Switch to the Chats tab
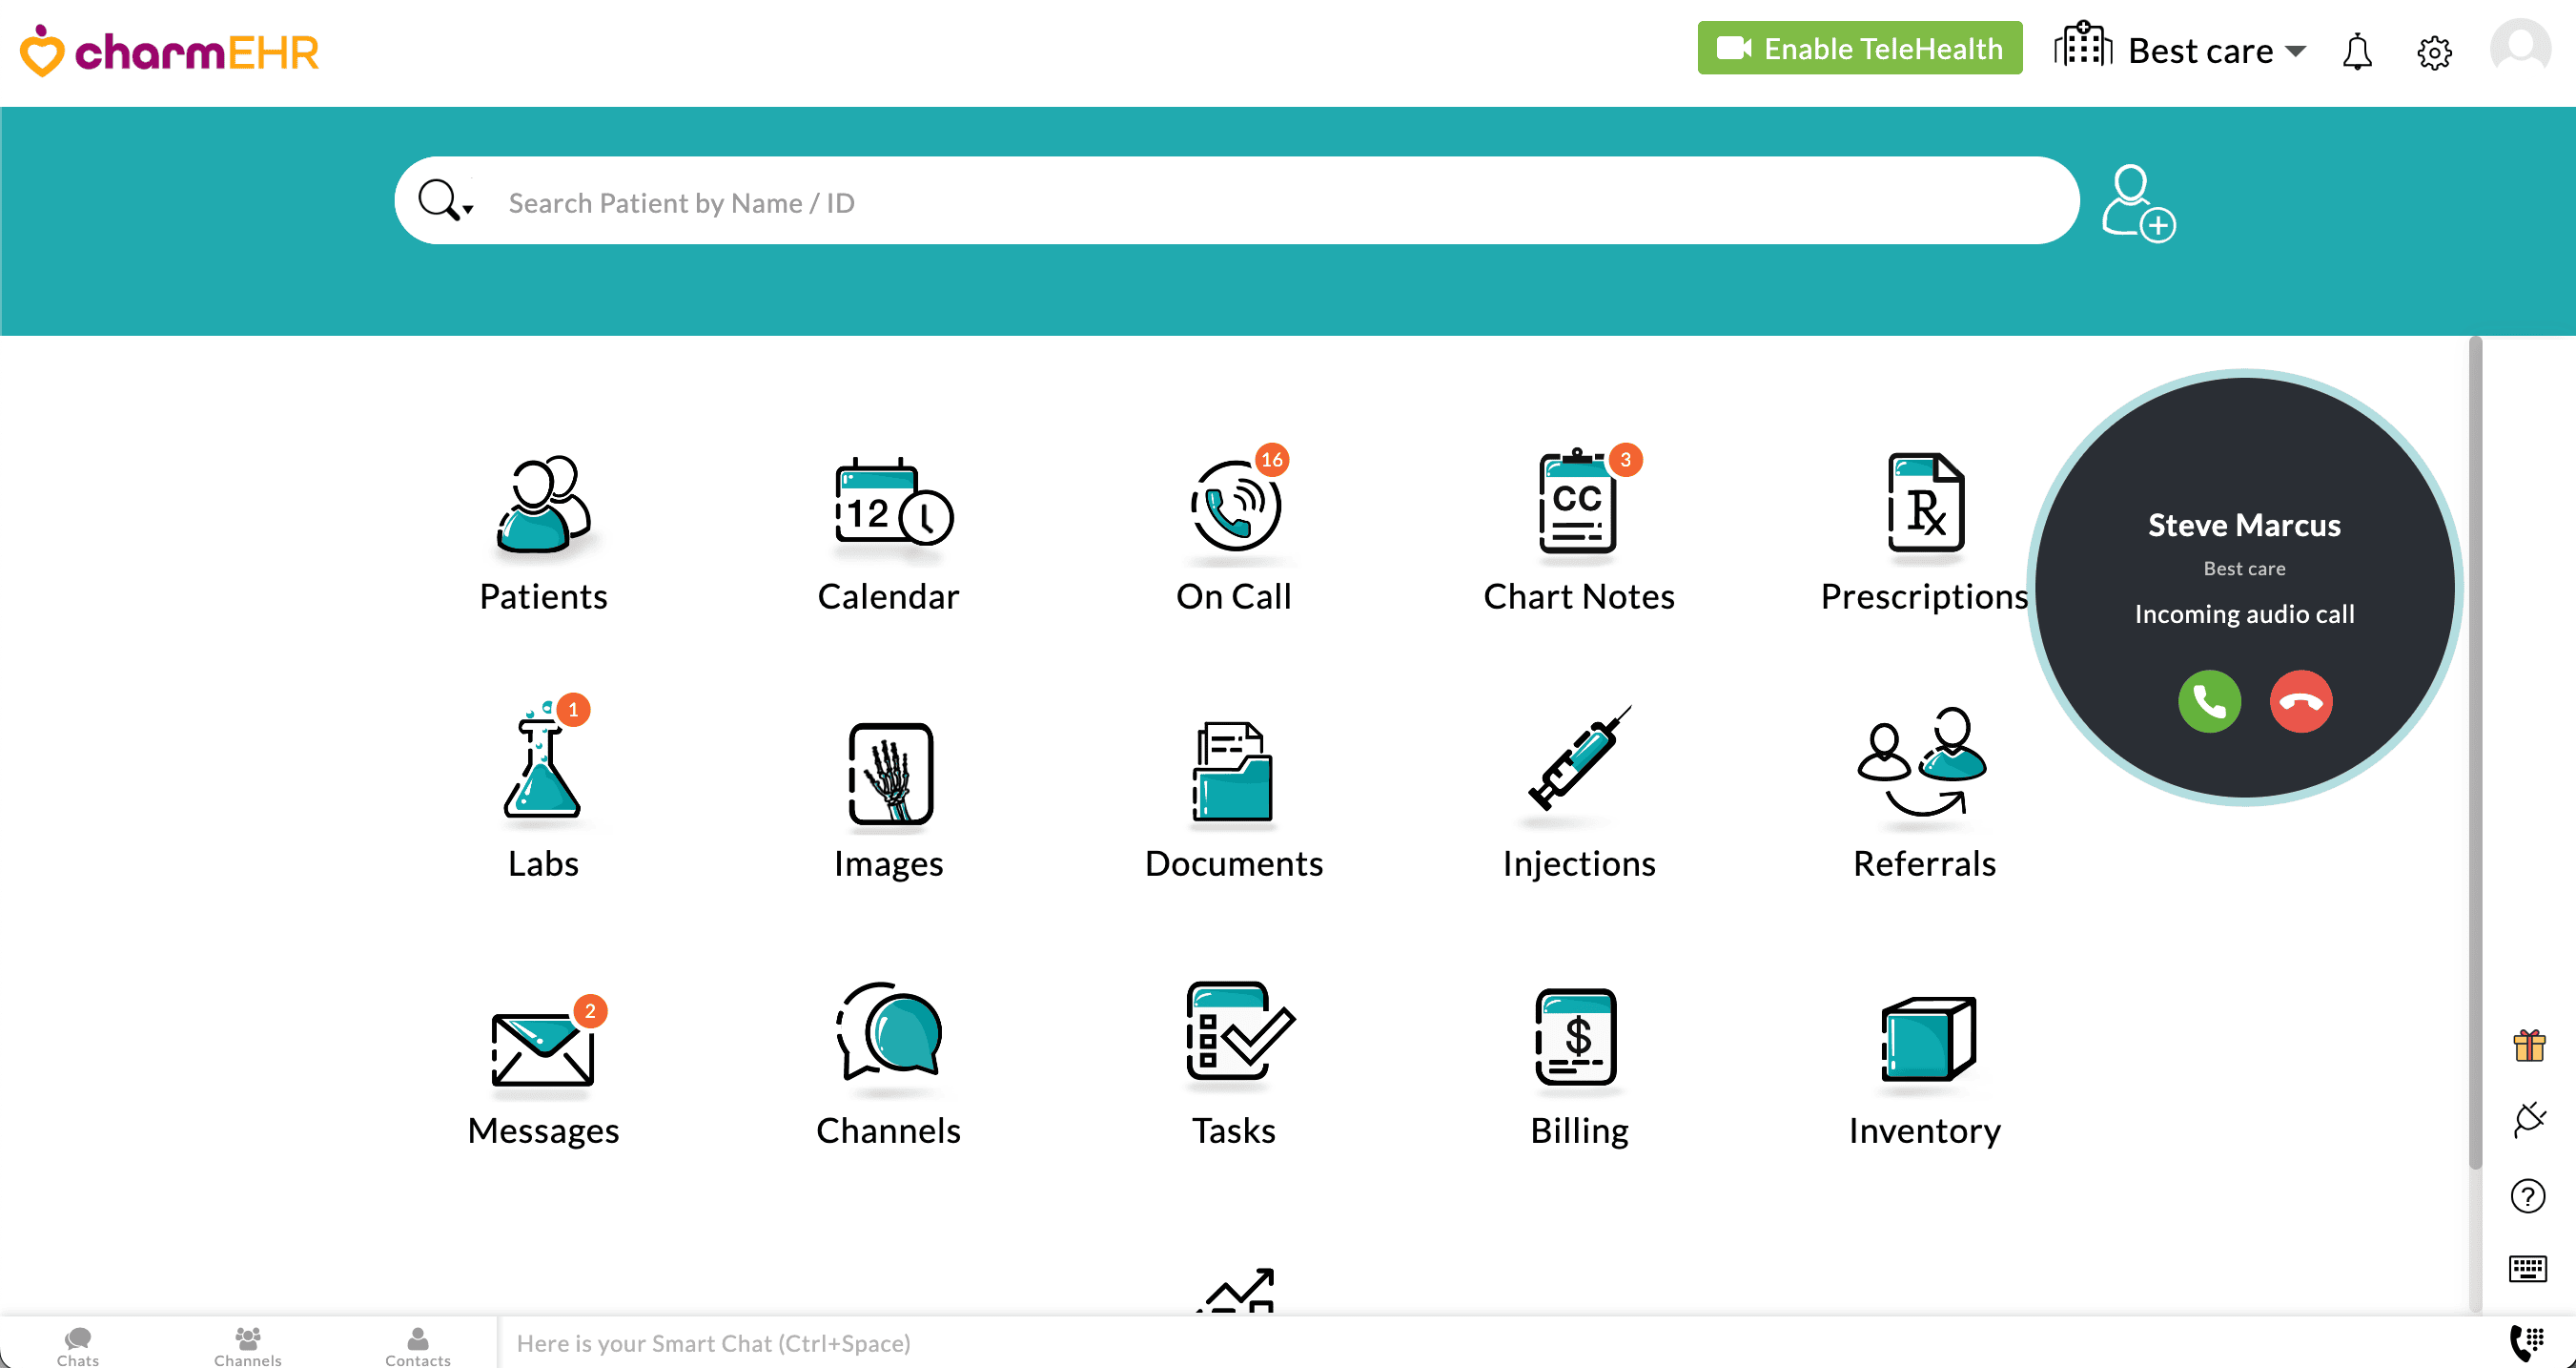Image resolution: width=2576 pixels, height=1368 pixels. pyautogui.click(x=78, y=1345)
